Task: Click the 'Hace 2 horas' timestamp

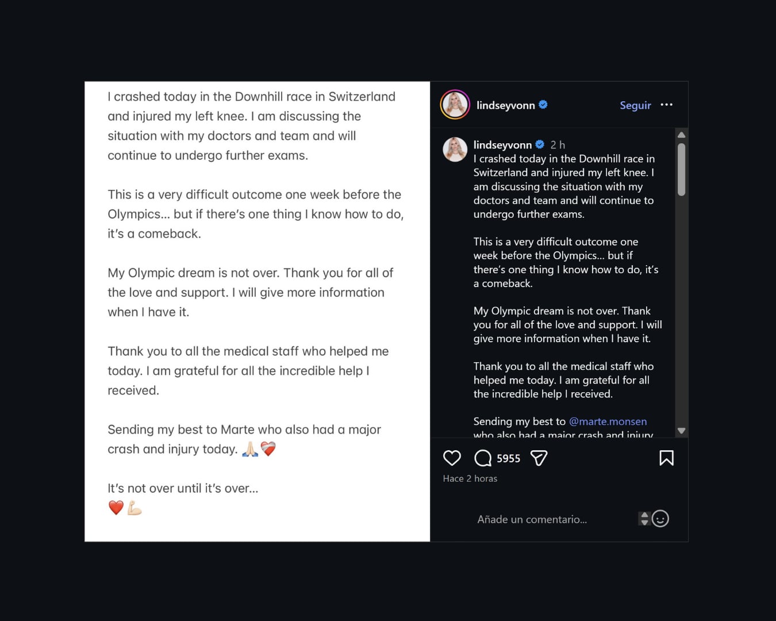Action: coord(470,478)
